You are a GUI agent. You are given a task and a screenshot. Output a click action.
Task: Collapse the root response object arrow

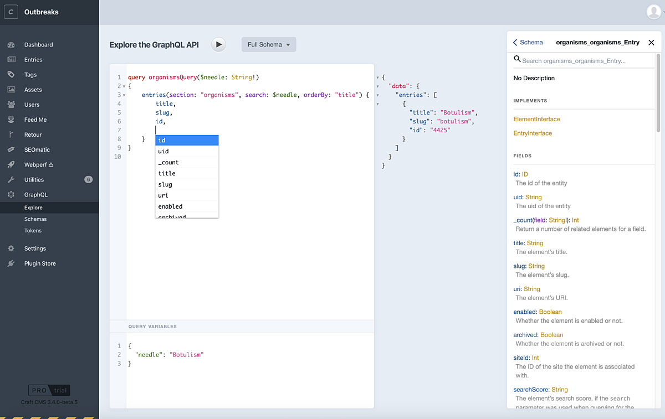(378, 77)
